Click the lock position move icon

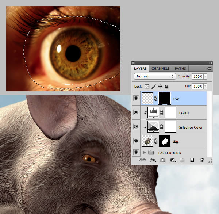[160, 87]
